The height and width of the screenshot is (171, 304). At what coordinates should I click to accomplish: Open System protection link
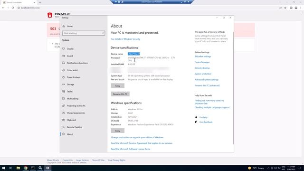[203, 74]
